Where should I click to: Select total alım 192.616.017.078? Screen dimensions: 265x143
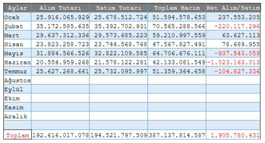(x=60, y=135)
